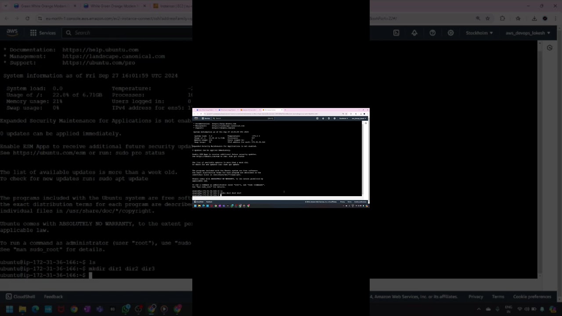
Task: Open File Explorer in enlarged taskbar
Action: click(x=22, y=309)
